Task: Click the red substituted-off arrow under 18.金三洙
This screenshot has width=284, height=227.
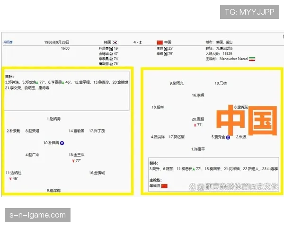Action: (73, 161)
